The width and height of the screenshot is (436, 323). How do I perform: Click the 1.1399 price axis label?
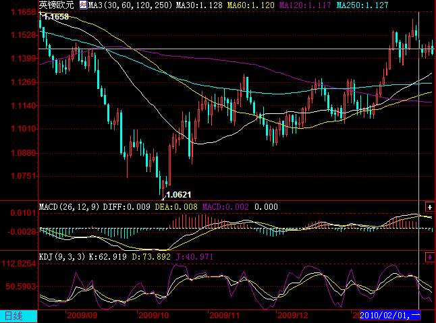(24, 59)
